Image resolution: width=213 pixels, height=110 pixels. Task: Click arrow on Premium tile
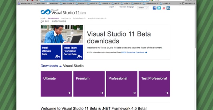pyautogui.click(x=102, y=93)
